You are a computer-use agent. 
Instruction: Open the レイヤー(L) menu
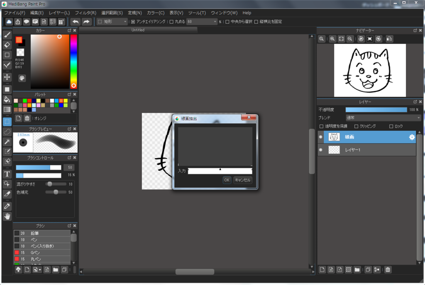pyautogui.click(x=59, y=13)
